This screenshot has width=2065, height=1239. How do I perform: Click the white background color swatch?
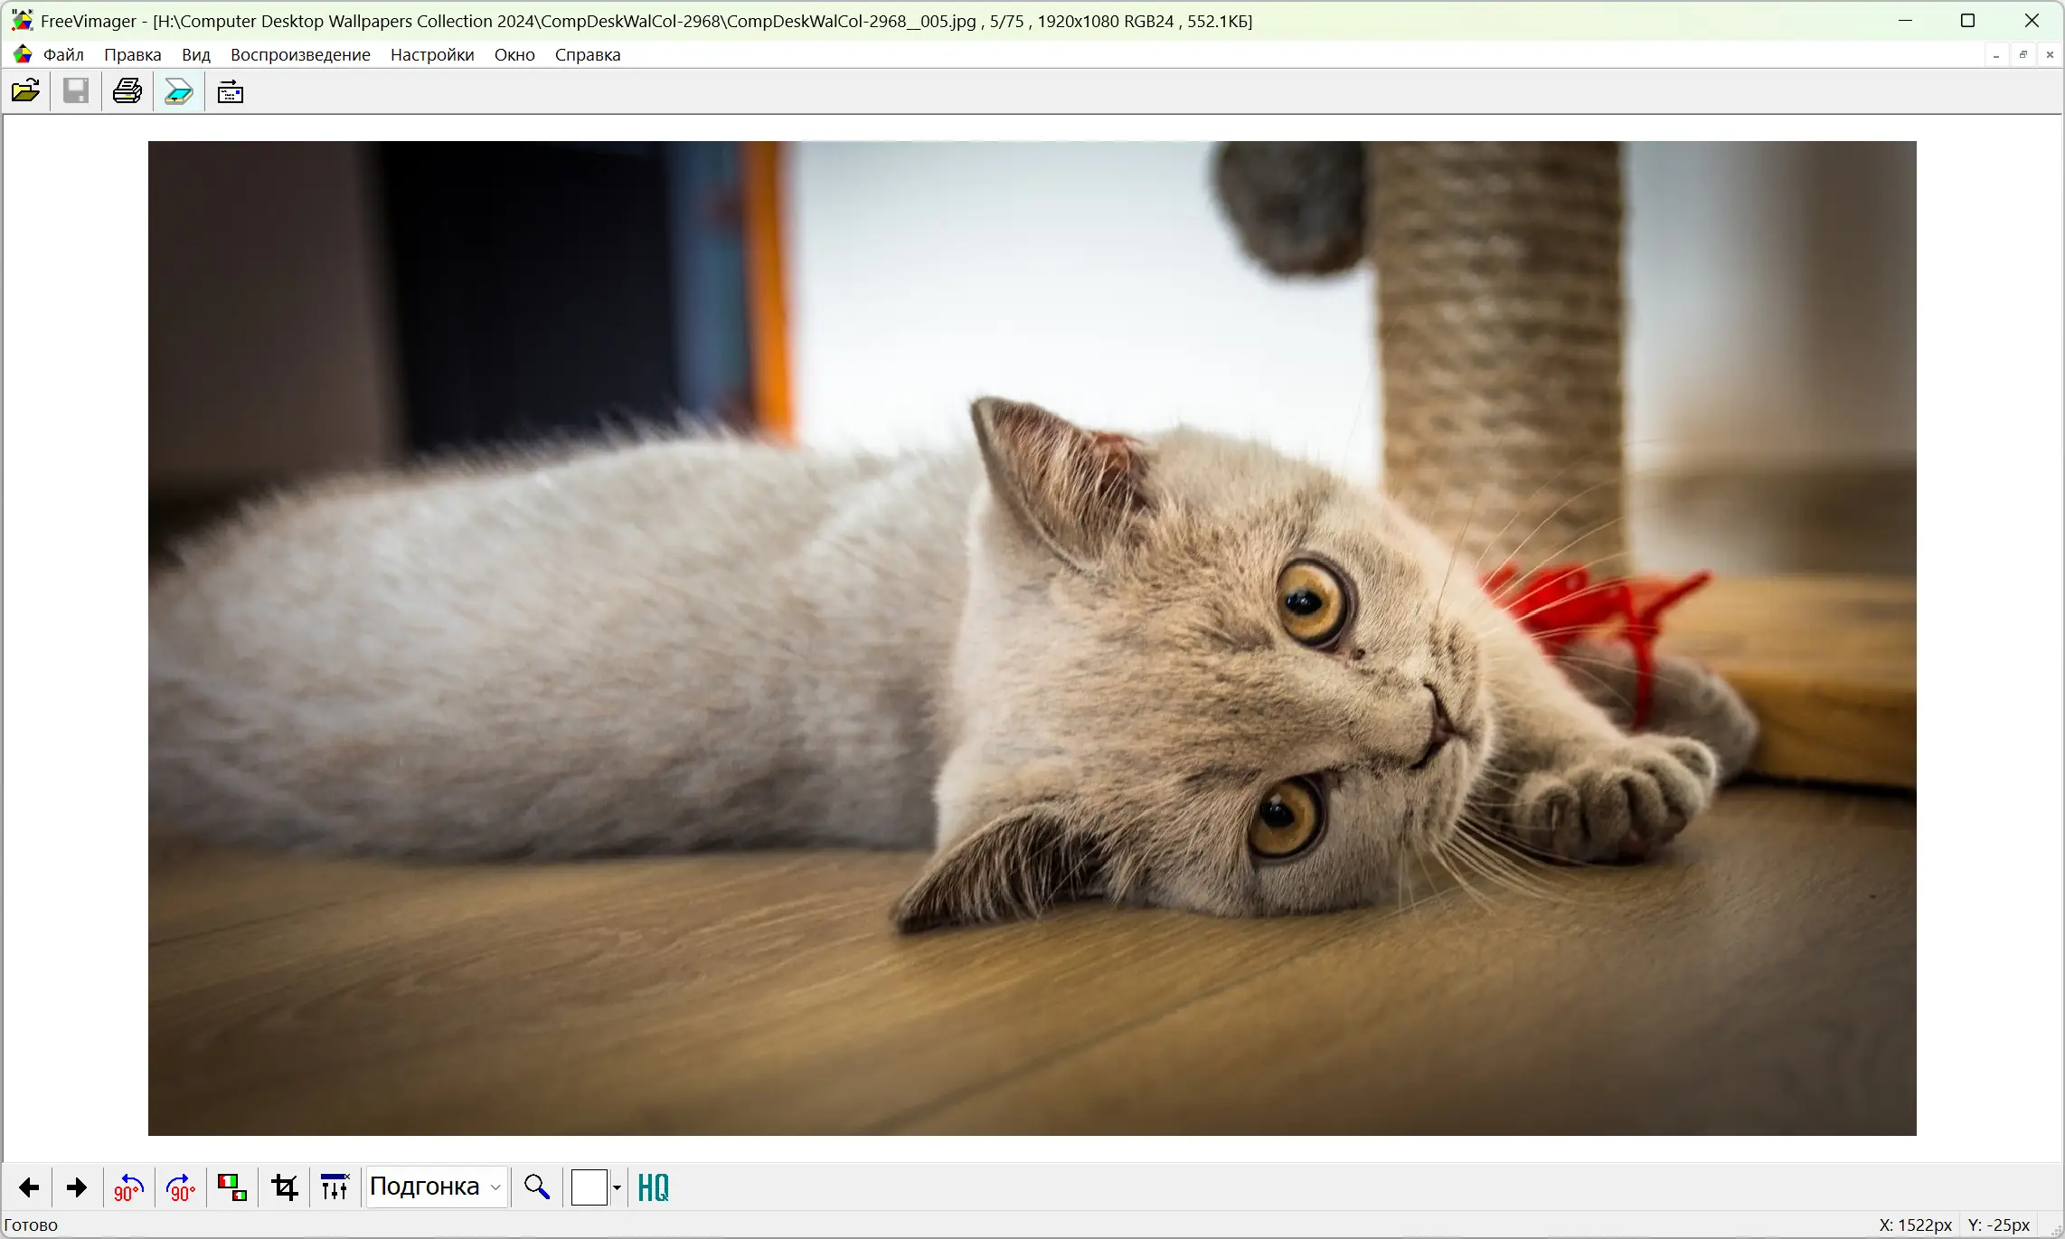[x=589, y=1187]
